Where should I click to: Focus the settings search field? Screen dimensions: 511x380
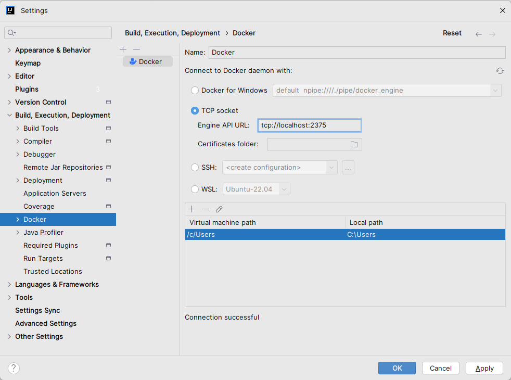pos(58,33)
